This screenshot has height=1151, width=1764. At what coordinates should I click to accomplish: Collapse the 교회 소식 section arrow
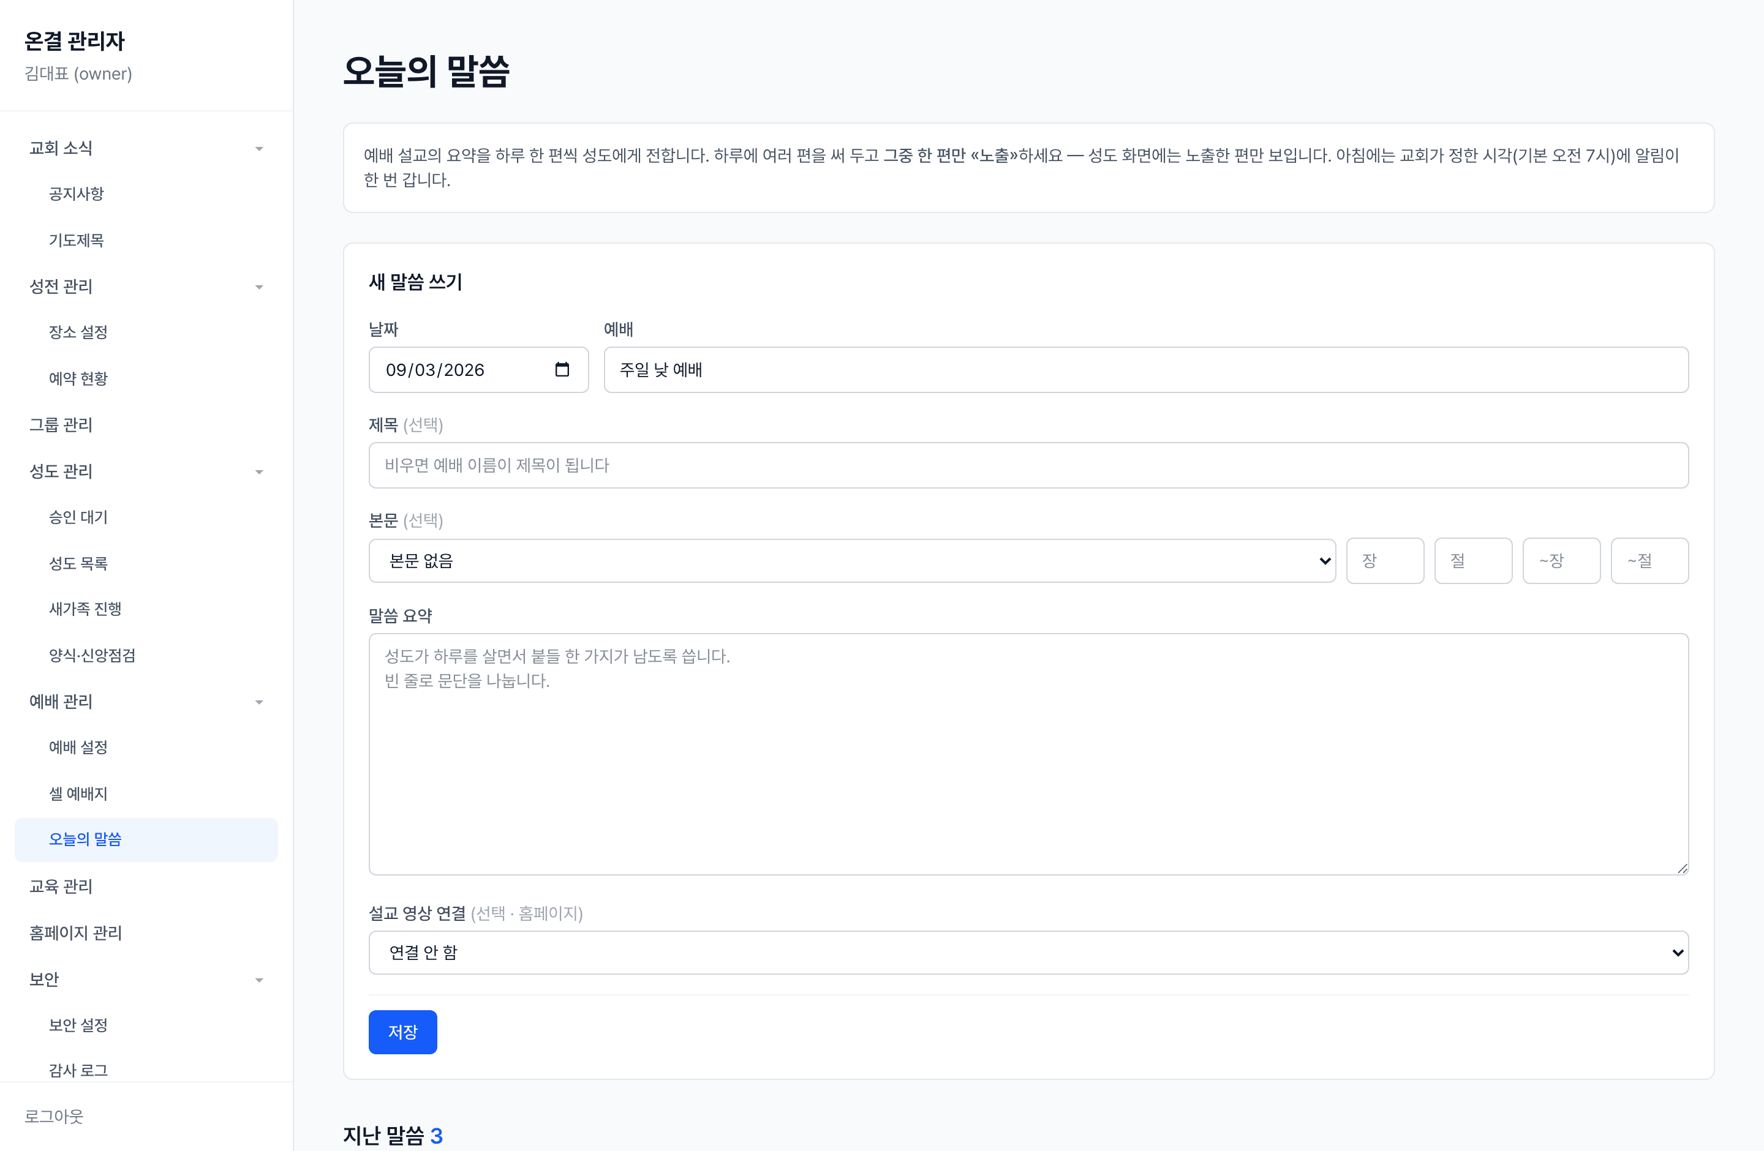coord(260,149)
